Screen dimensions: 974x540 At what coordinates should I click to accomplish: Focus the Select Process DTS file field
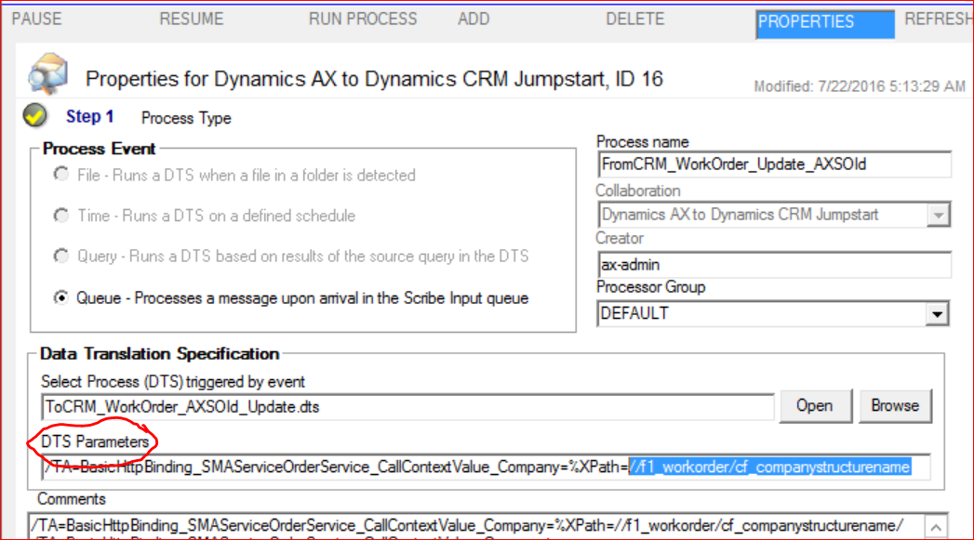407,407
